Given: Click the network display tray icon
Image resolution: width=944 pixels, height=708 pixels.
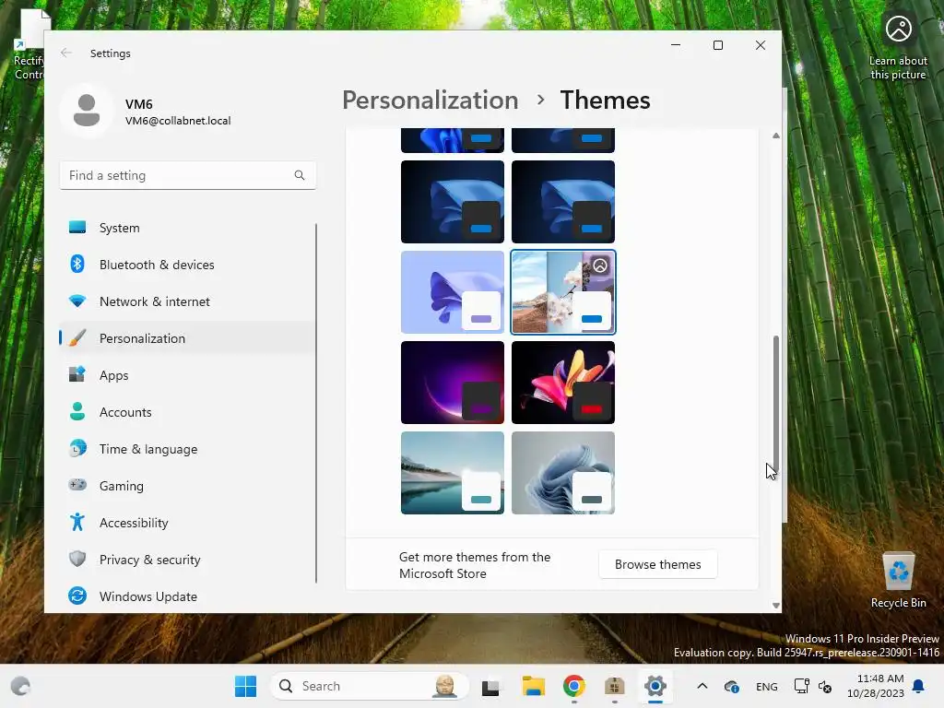Looking at the screenshot, I should (x=801, y=686).
